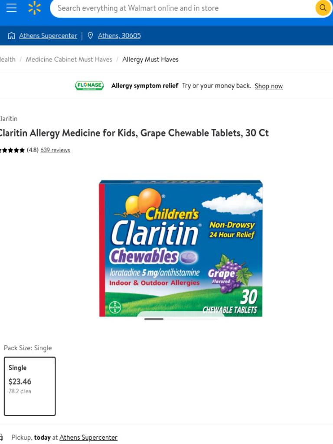Click the five-star rating icons
This screenshot has width=333, height=444.
[x=12, y=150]
